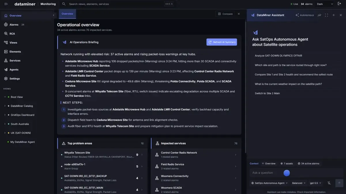
Task: Click the Ask a question input field
Action: (x=296, y=173)
